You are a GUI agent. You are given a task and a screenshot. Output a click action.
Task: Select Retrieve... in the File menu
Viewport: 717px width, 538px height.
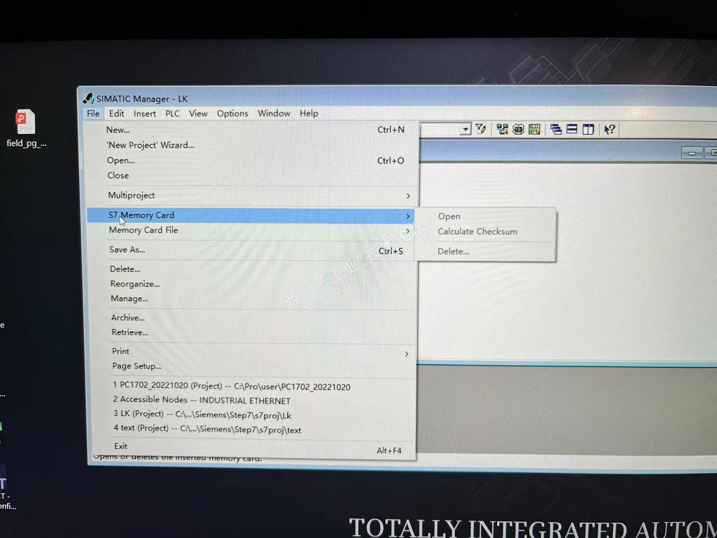pos(253,333)
